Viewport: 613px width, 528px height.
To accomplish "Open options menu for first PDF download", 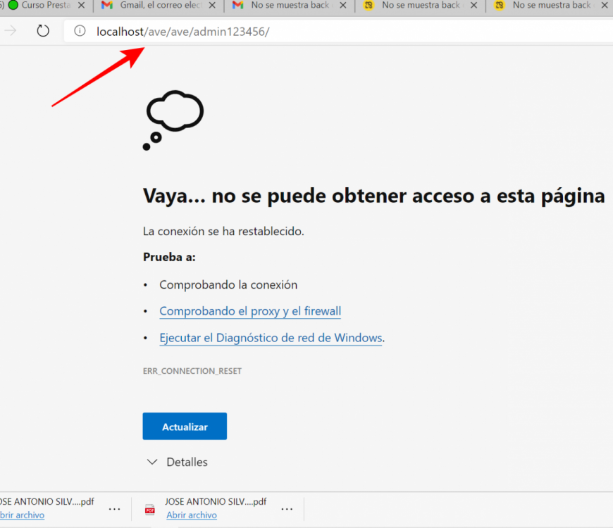I will point(115,508).
